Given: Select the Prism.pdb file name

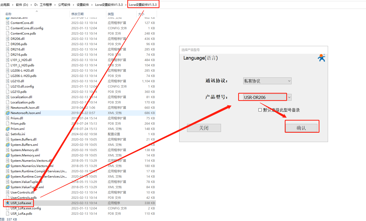Looking at the screenshot, I should point(18,123).
